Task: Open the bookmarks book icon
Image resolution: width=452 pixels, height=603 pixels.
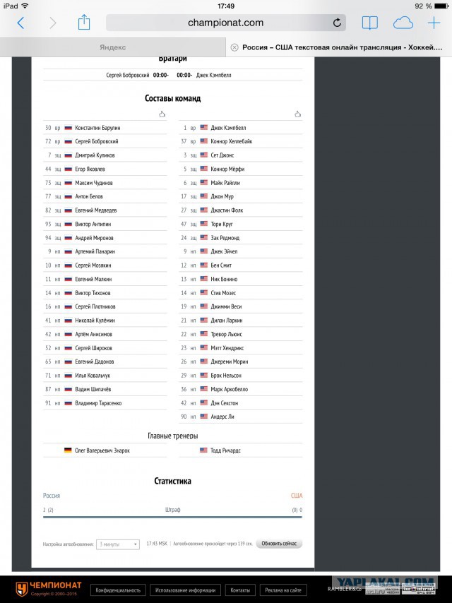Action: click(x=369, y=23)
